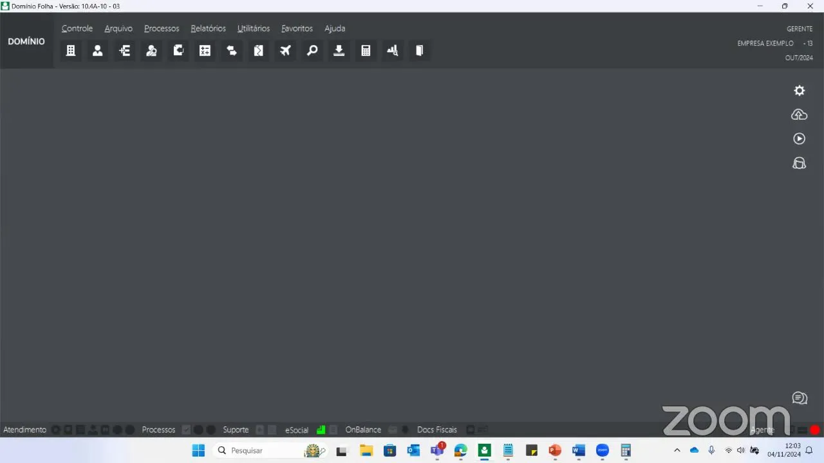Screen dimensions: 824x463
Task: Click the download arrow toolbar icon
Action: (339, 51)
